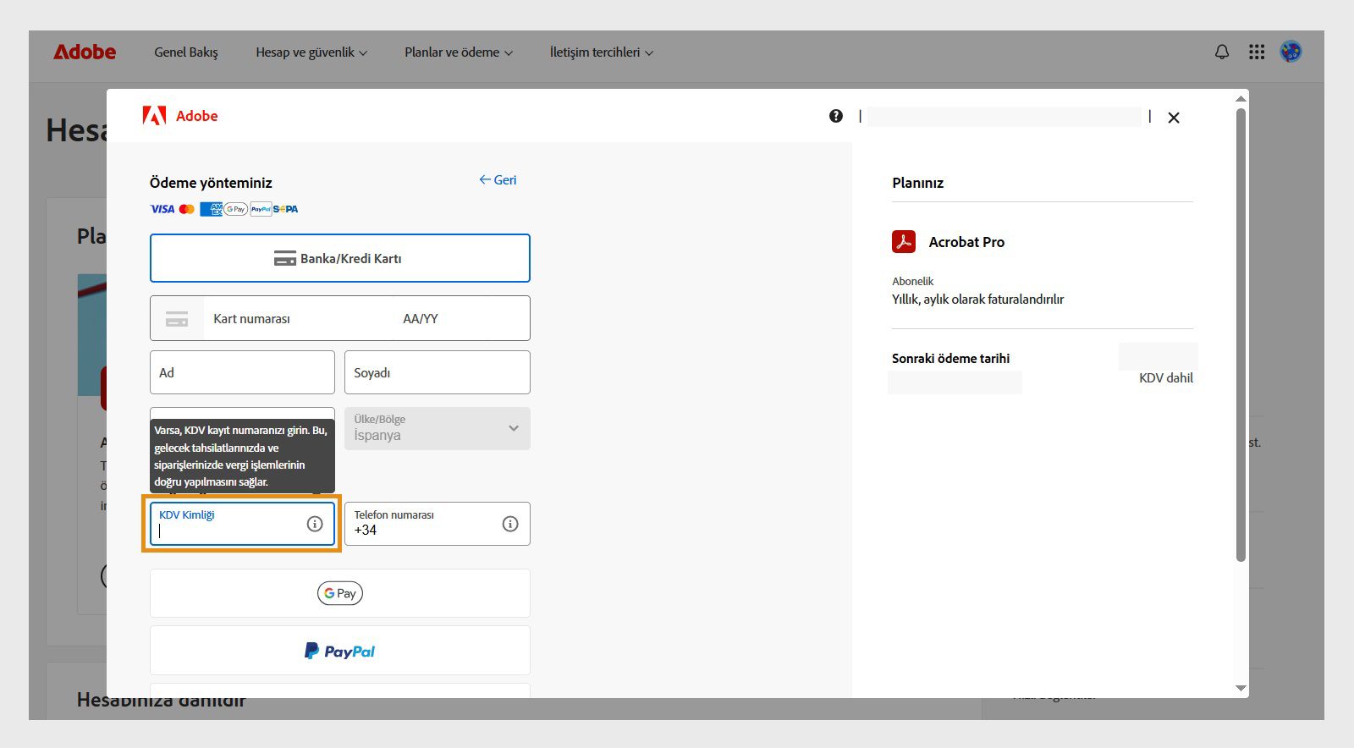Click the Ad first name field
Screen dimensions: 1354x748
242,372
